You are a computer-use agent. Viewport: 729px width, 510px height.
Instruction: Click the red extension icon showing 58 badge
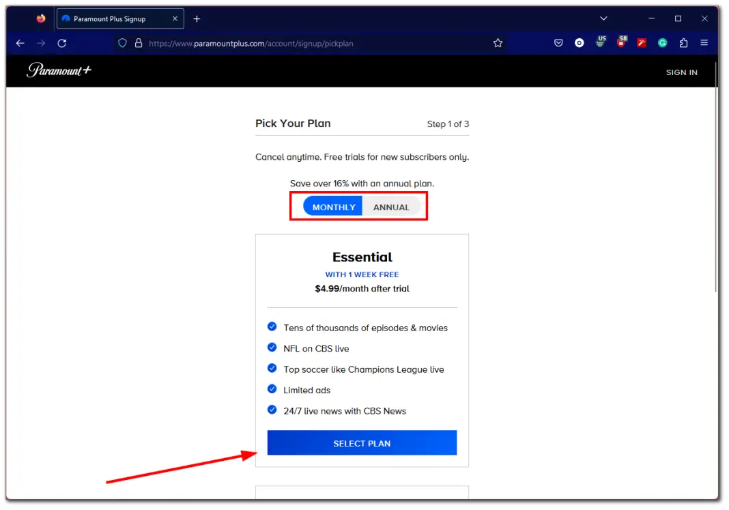click(621, 42)
